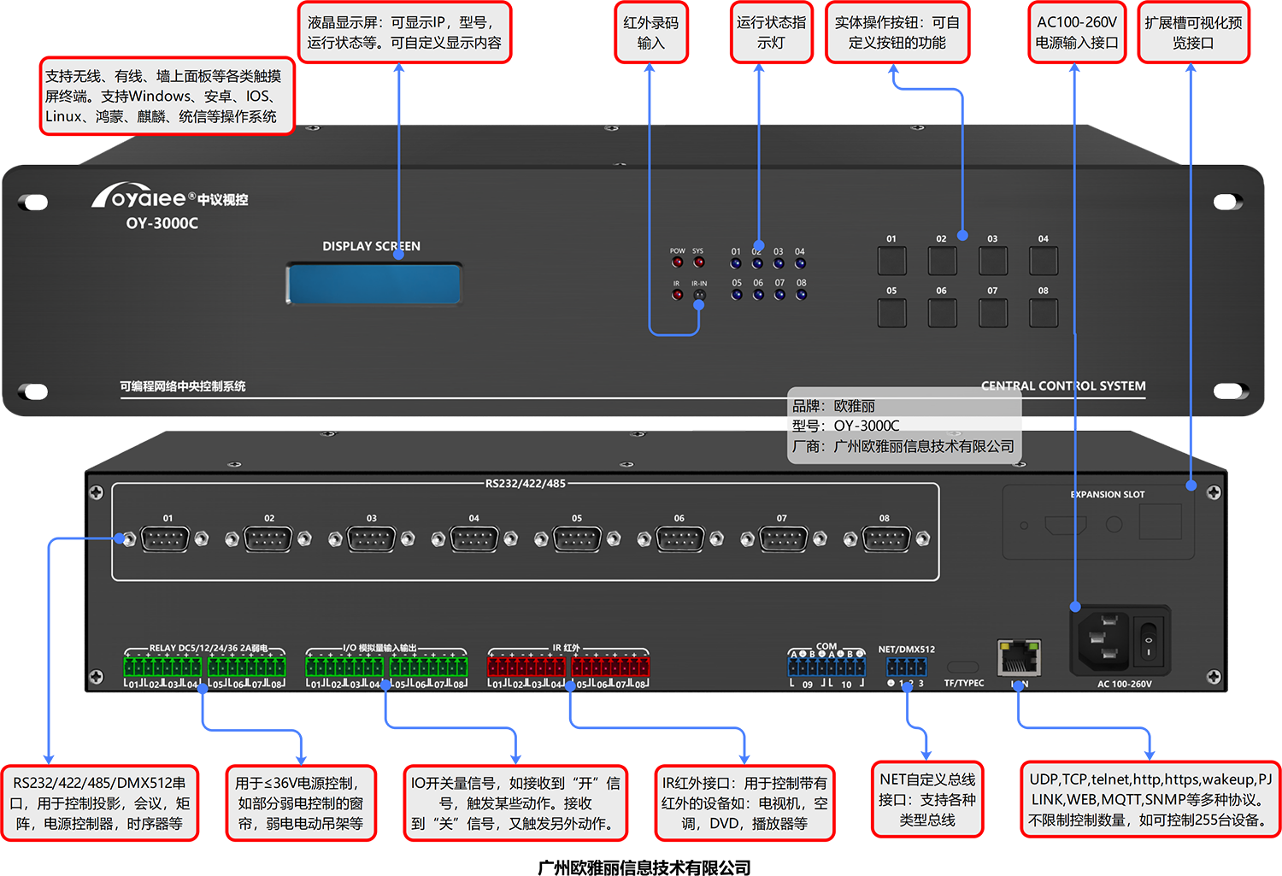
Task: Click RS232 serial port 01 connector
Action: (x=165, y=539)
